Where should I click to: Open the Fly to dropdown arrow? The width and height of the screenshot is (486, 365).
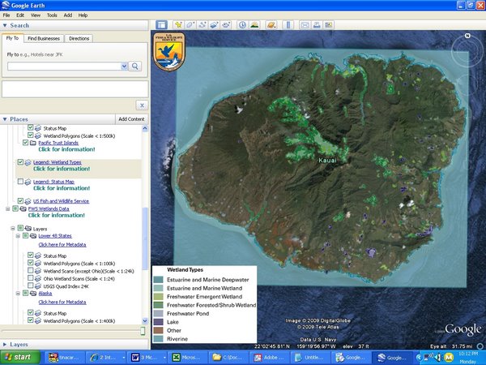coord(124,67)
